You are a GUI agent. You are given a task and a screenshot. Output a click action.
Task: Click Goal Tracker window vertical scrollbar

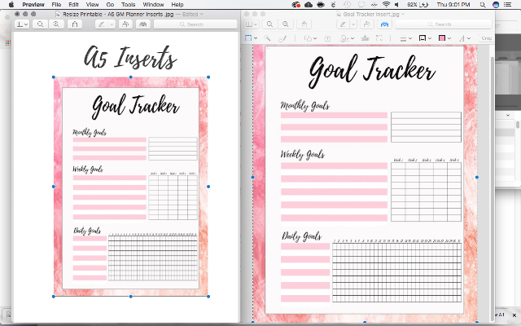click(492, 187)
